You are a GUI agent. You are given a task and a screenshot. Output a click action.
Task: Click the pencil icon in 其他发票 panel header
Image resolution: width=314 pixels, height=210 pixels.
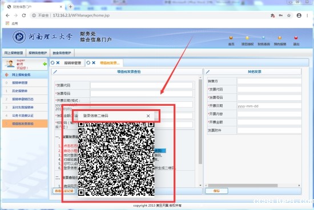[208, 72]
